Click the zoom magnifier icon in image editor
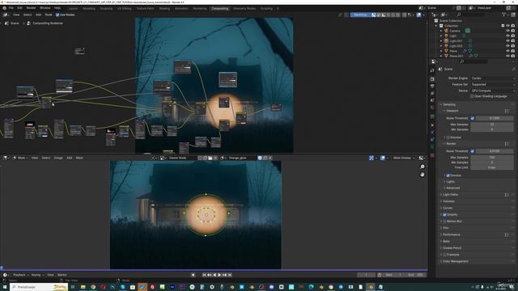Image resolution: width=518 pixels, height=291 pixels. click(x=422, y=167)
